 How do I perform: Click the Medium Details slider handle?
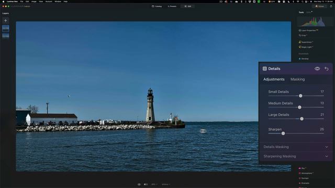tap(299, 107)
